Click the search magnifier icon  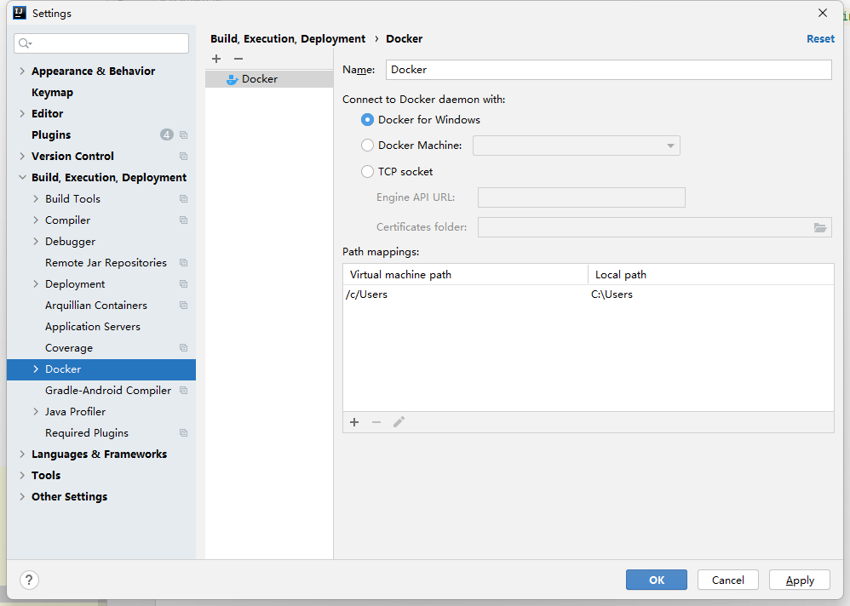tap(25, 43)
